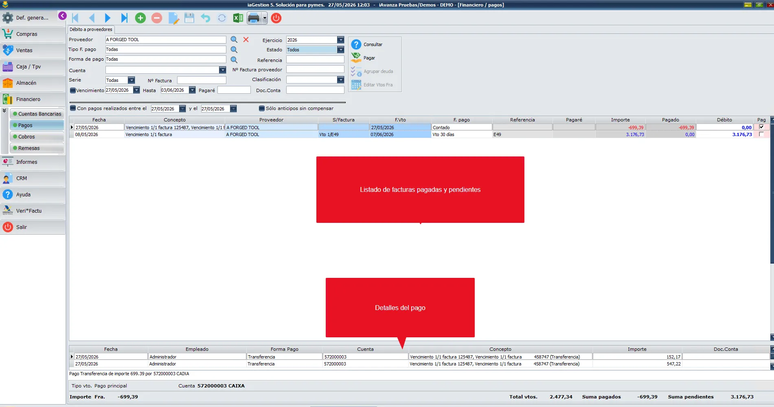Undo changes with blue arrow icon
This screenshot has width=774, height=407.
pyautogui.click(x=206, y=18)
